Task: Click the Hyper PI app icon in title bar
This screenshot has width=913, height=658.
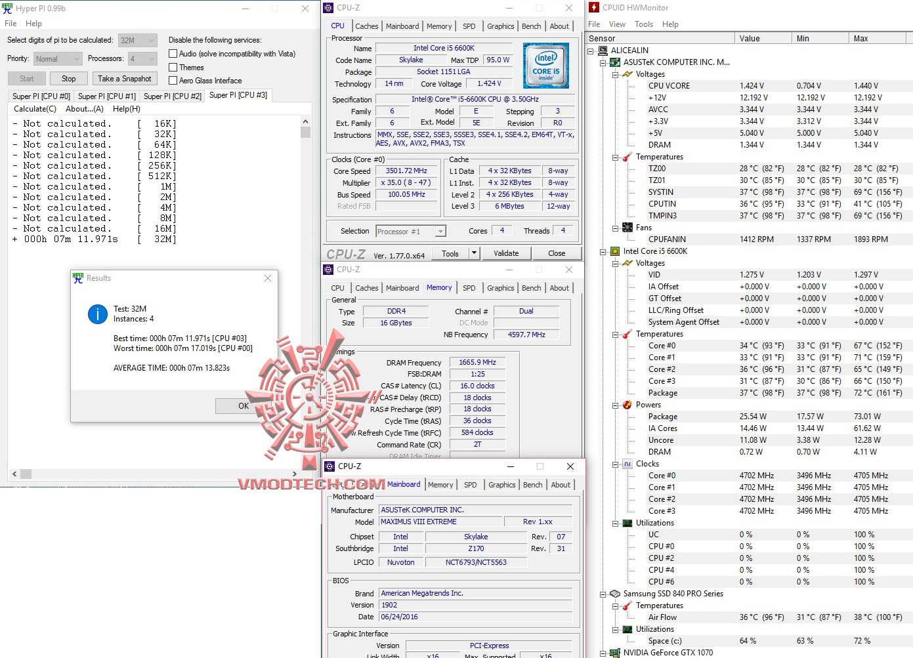Action: (x=7, y=9)
